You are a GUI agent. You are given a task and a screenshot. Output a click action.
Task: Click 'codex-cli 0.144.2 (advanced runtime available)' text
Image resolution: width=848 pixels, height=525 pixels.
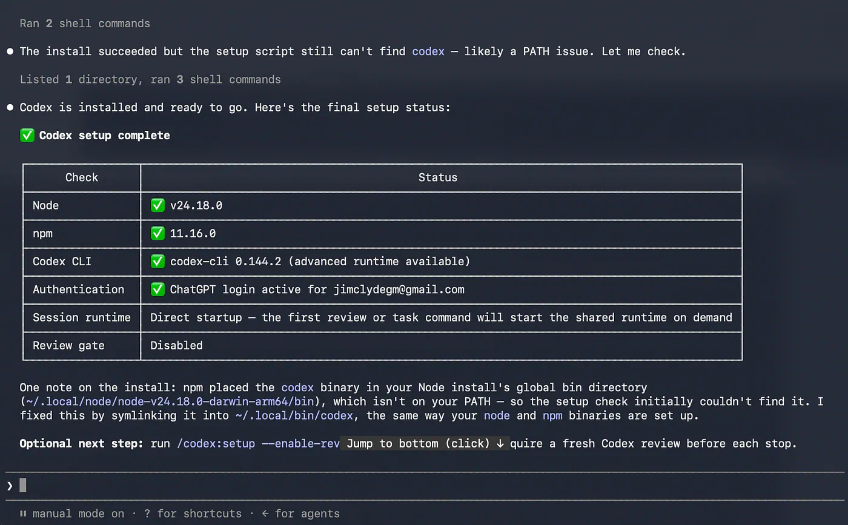320,261
